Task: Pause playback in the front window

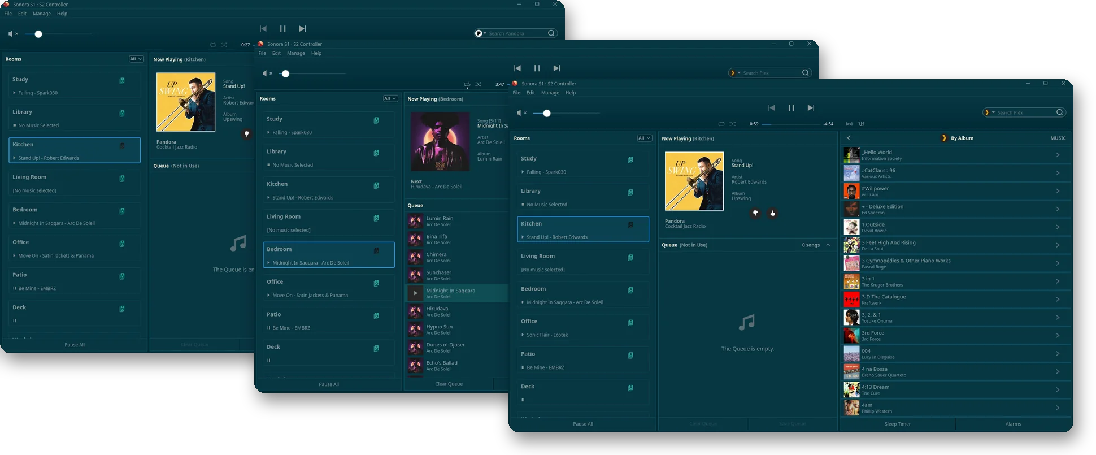Action: coord(791,107)
